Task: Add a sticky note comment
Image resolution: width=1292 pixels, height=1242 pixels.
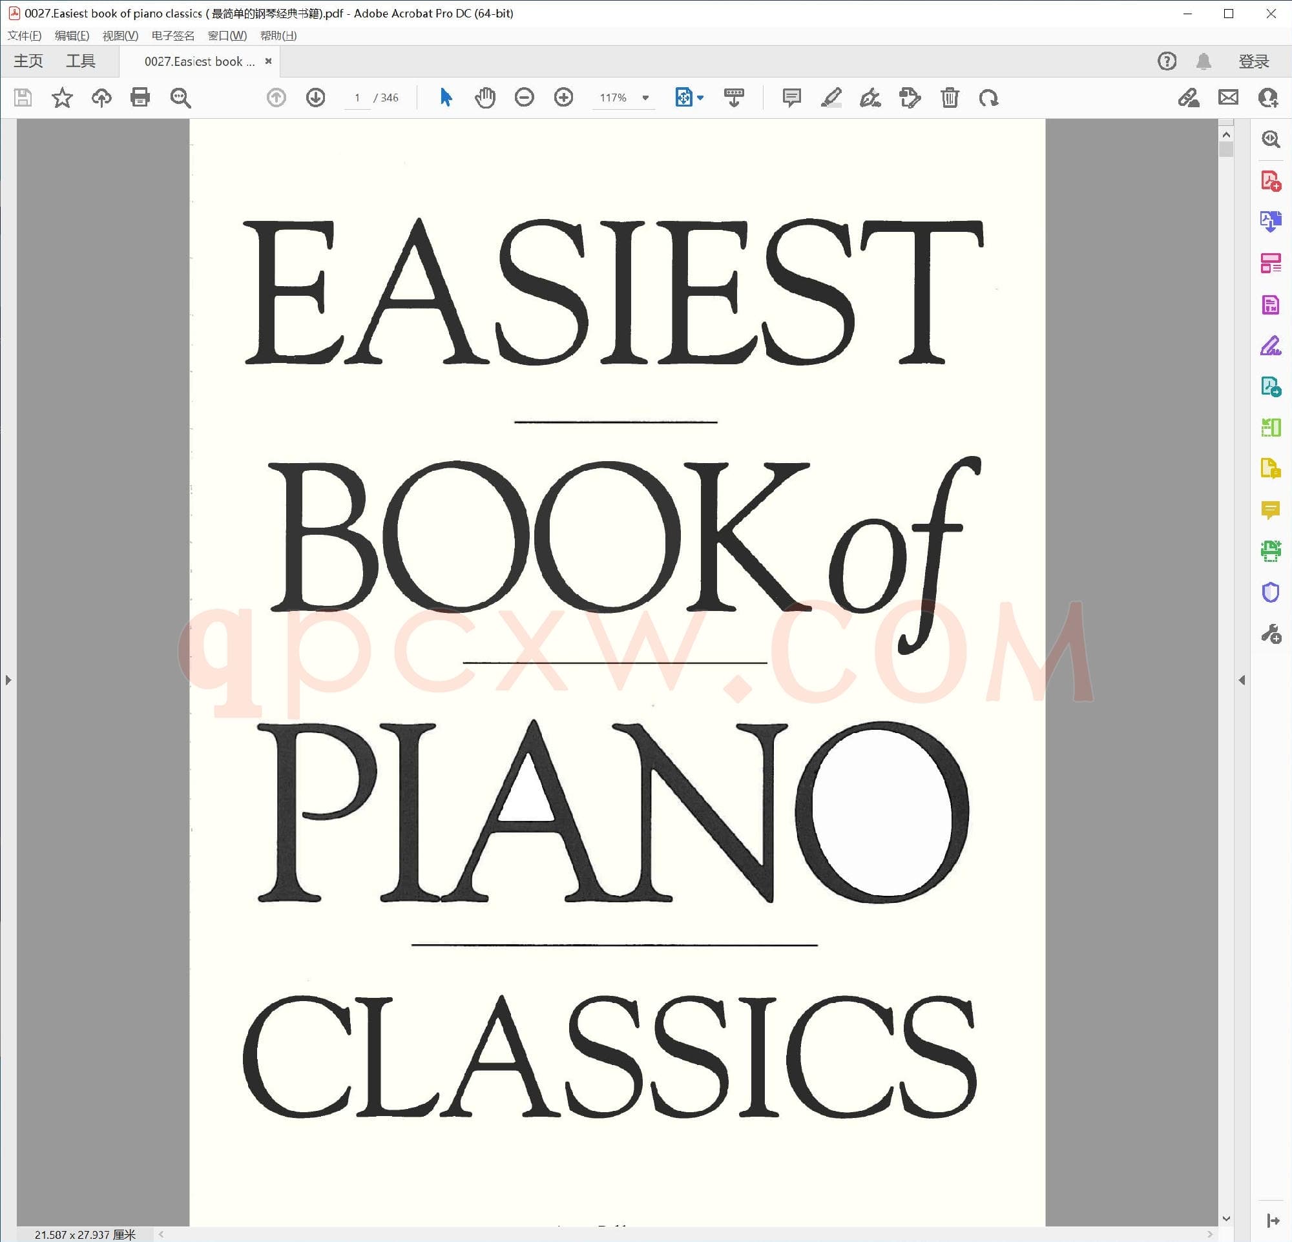Action: pyautogui.click(x=791, y=98)
